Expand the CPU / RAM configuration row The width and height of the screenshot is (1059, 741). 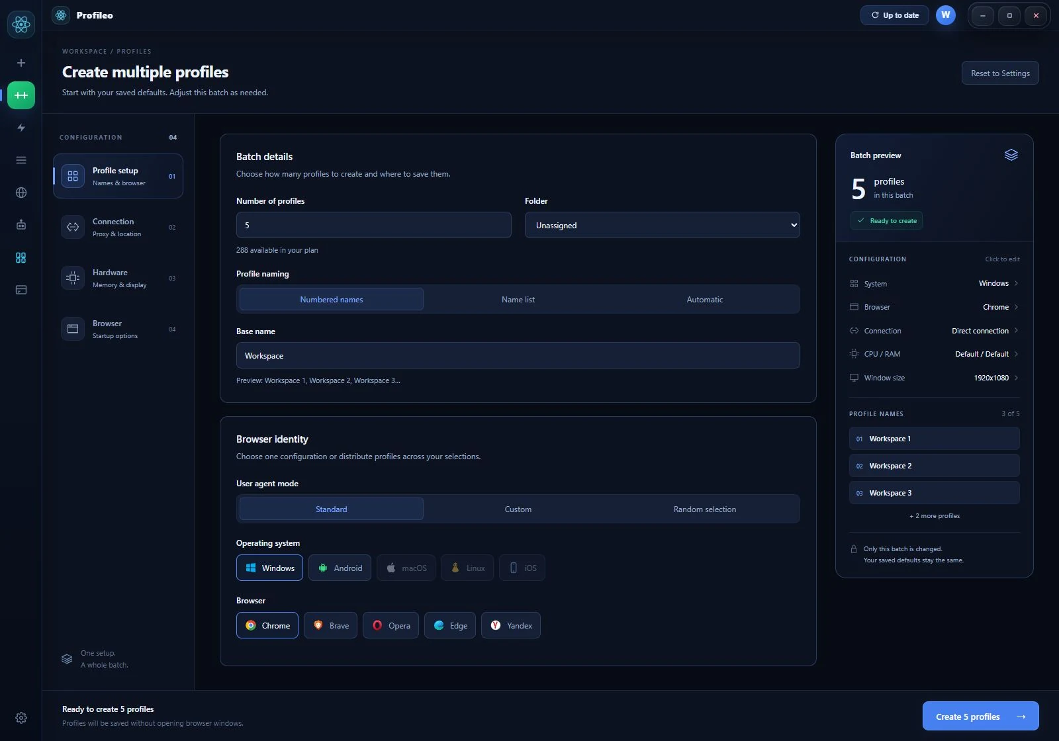[x=934, y=354]
